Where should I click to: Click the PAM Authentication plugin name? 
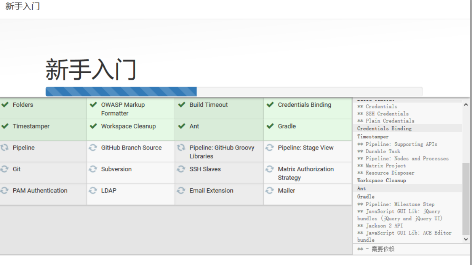click(x=40, y=190)
